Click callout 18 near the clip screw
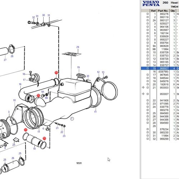This screenshot has width=179, height=179. [x=24, y=74]
